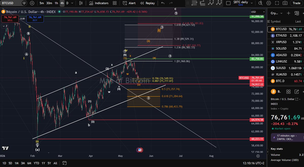Viewport: 304px width, 167px height.
Task: Open the quick search lightning magnifier
Action: (x=261, y=3)
